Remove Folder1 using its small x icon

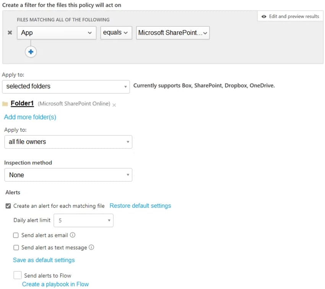(x=114, y=105)
